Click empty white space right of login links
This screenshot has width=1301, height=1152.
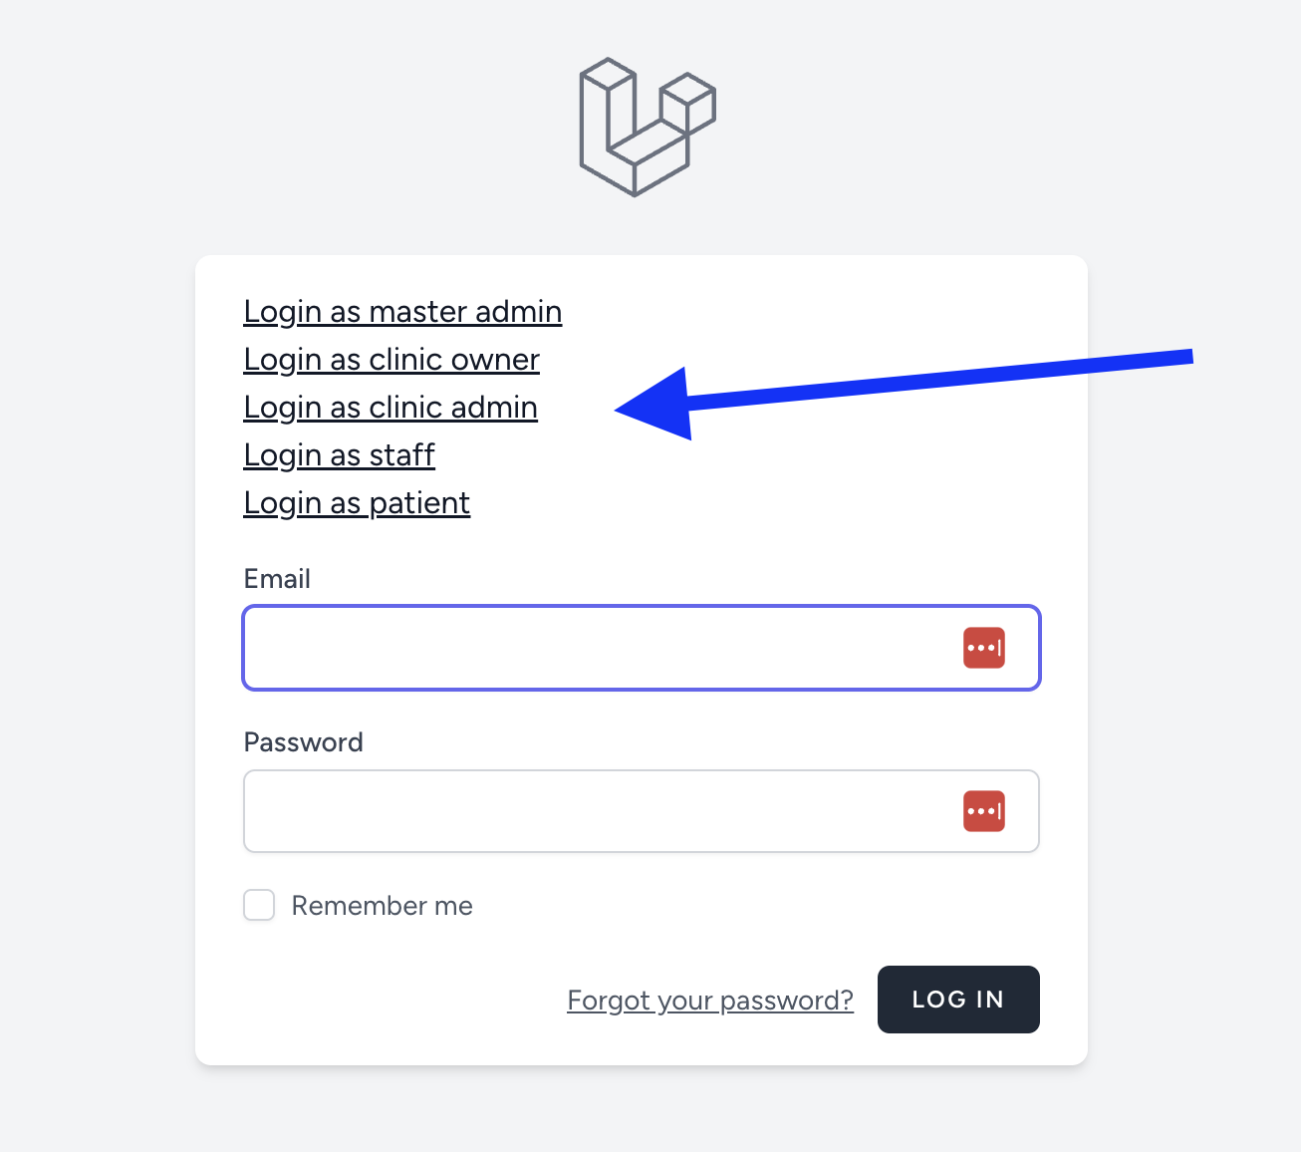[x=847, y=478]
